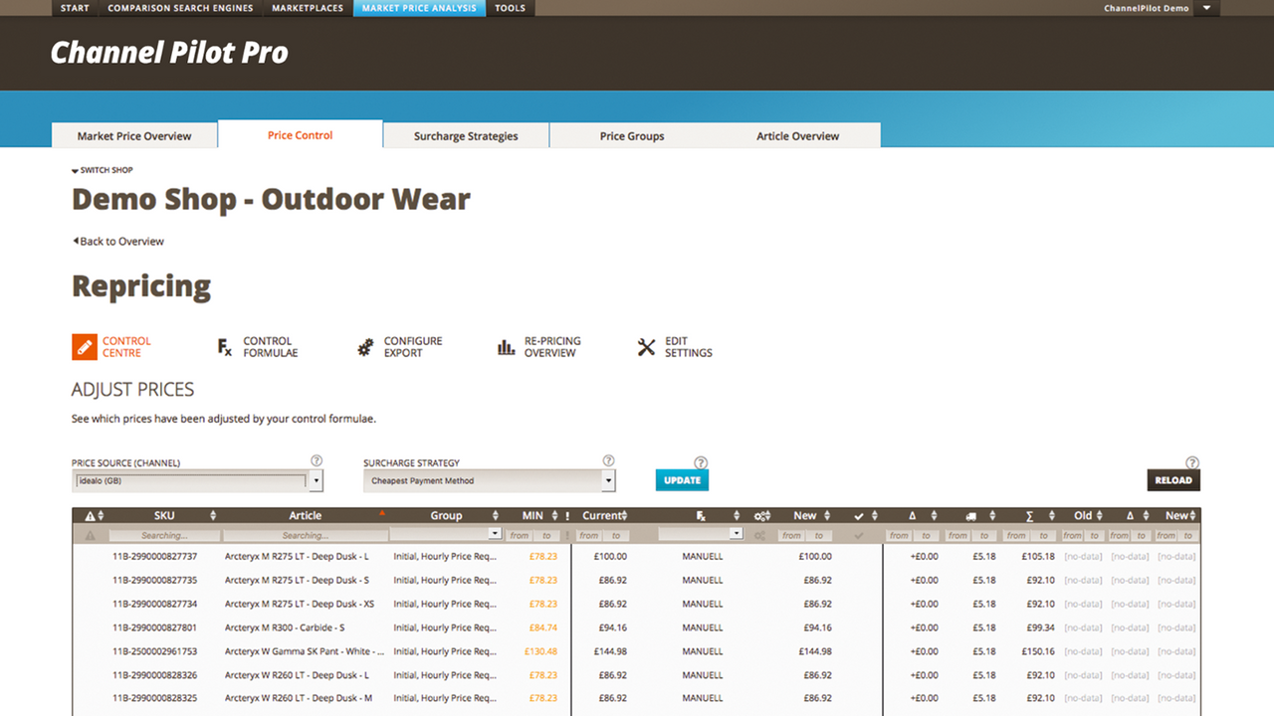The height and width of the screenshot is (716, 1274).
Task: Open the ChannelPilot Demo account dropdown arrow
Action: click(x=1207, y=8)
